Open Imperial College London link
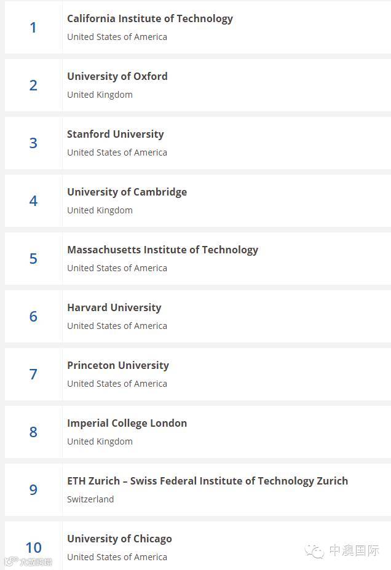Screen dimensions: 391x570 (x=127, y=424)
